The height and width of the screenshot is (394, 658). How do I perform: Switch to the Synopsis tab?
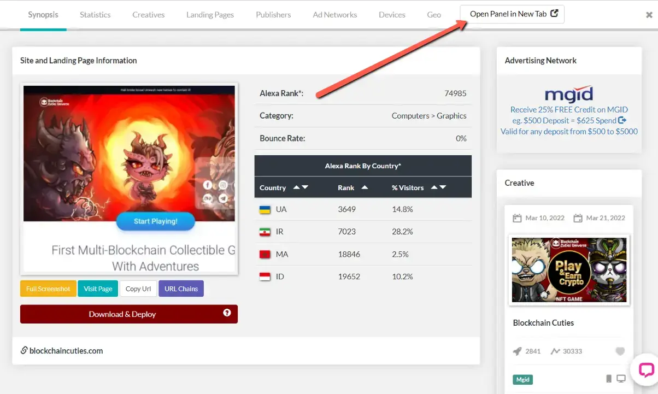[x=43, y=15]
